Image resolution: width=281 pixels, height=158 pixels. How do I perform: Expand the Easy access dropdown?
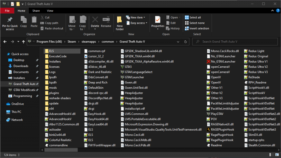tap(139, 23)
